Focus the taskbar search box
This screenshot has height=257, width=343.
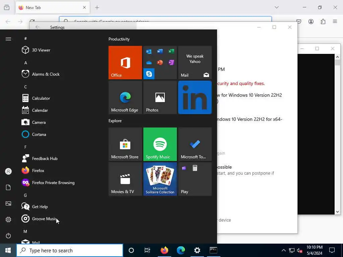70,250
